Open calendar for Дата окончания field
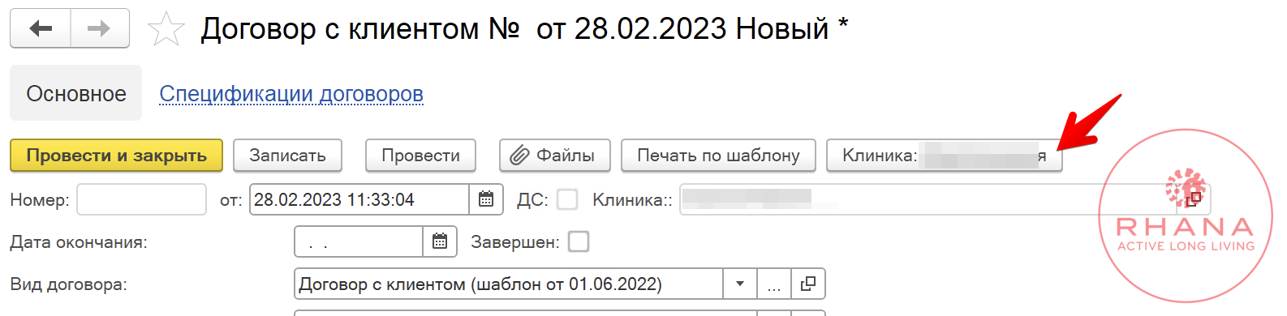Viewport: 1287px width, 316px height. pos(440,241)
